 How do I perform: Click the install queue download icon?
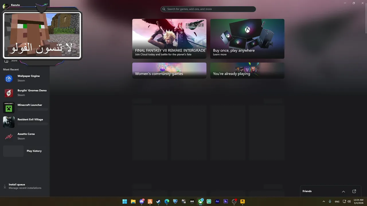[x=5, y=186]
